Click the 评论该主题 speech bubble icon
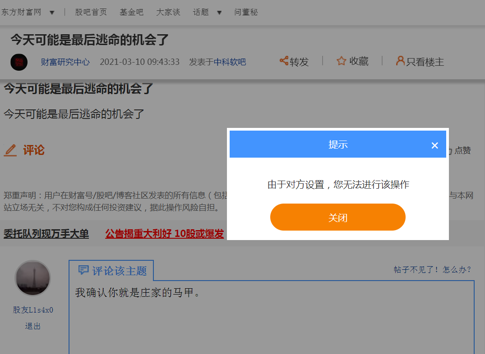This screenshot has width=485, height=354. point(83,270)
